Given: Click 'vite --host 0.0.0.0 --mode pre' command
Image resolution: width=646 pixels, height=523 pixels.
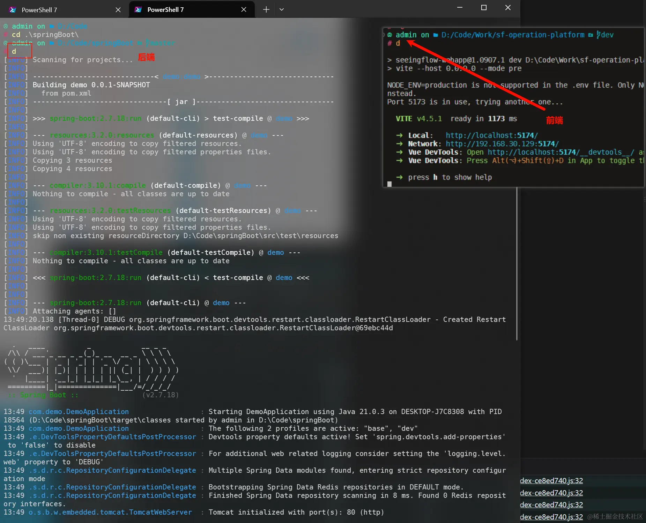Looking at the screenshot, I should pyautogui.click(x=459, y=68).
